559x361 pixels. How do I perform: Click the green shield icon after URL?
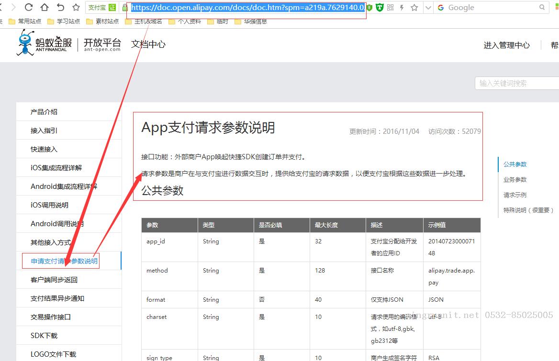coord(380,8)
